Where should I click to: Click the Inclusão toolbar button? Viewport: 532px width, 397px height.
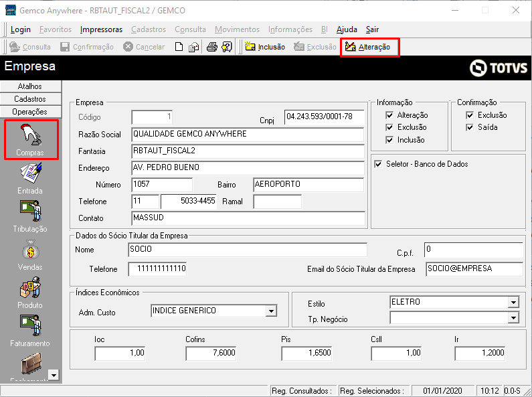(x=265, y=47)
